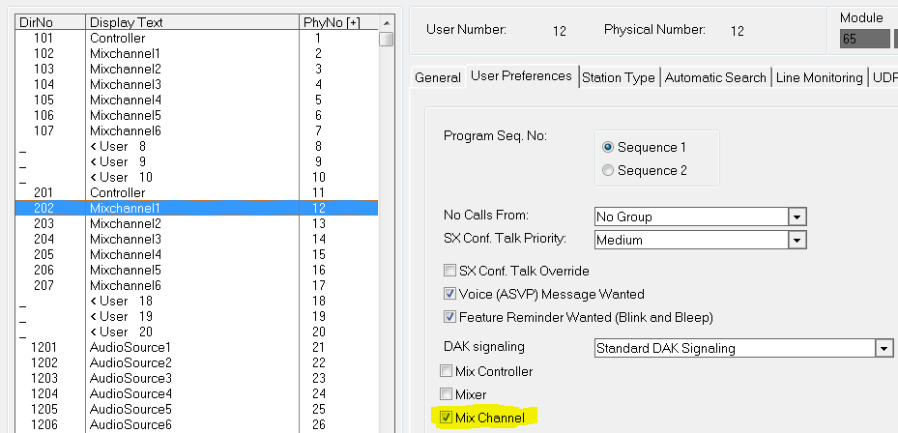
Task: Enable the Mixer checkbox
Action: (446, 394)
